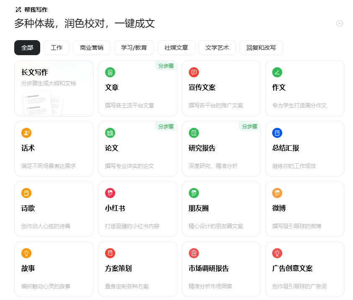
Task: Open the 微博 Weibo writing tool
Action: pos(277,193)
